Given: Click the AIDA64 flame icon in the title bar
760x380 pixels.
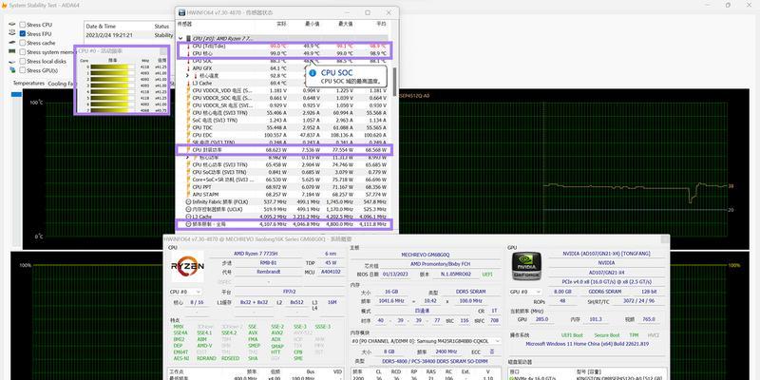Looking at the screenshot, I should click(x=4, y=5).
